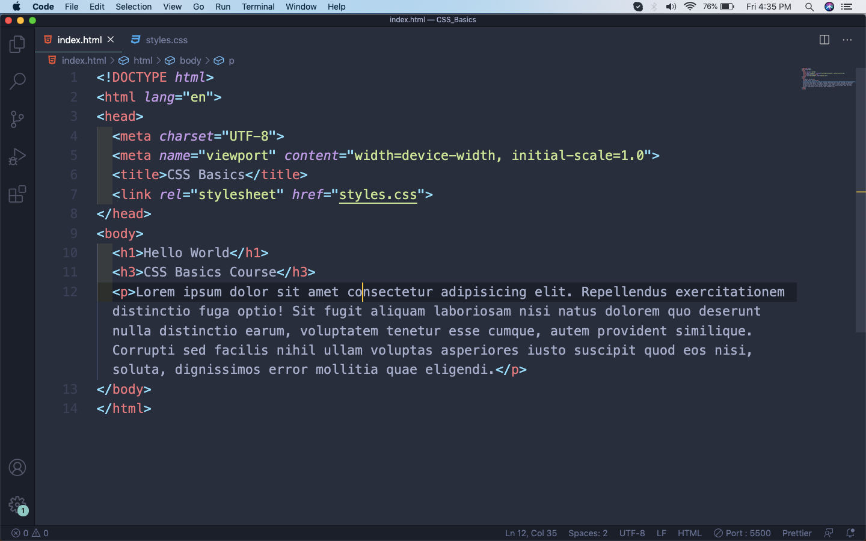The image size is (866, 541).
Task: Open Notification Center list icon
Action: pyautogui.click(x=847, y=7)
